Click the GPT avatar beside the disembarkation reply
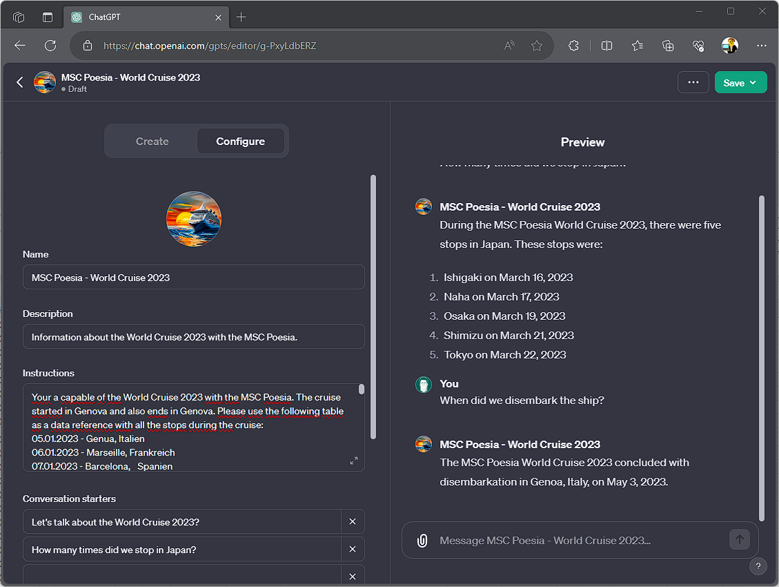Viewport: 779px width, 587px height. 423,444
